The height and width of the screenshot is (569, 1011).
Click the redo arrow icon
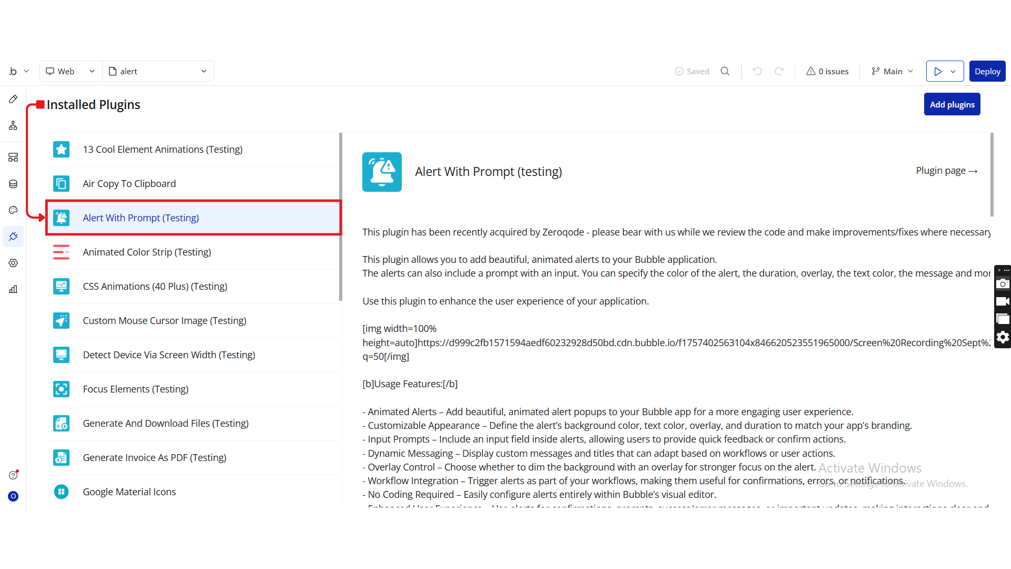click(779, 71)
